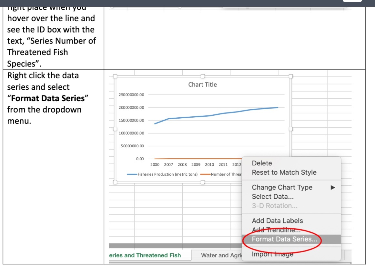This screenshot has height=276, width=375.
Task: Grab the chart's top-right resize handle
Action: [x=291, y=76]
